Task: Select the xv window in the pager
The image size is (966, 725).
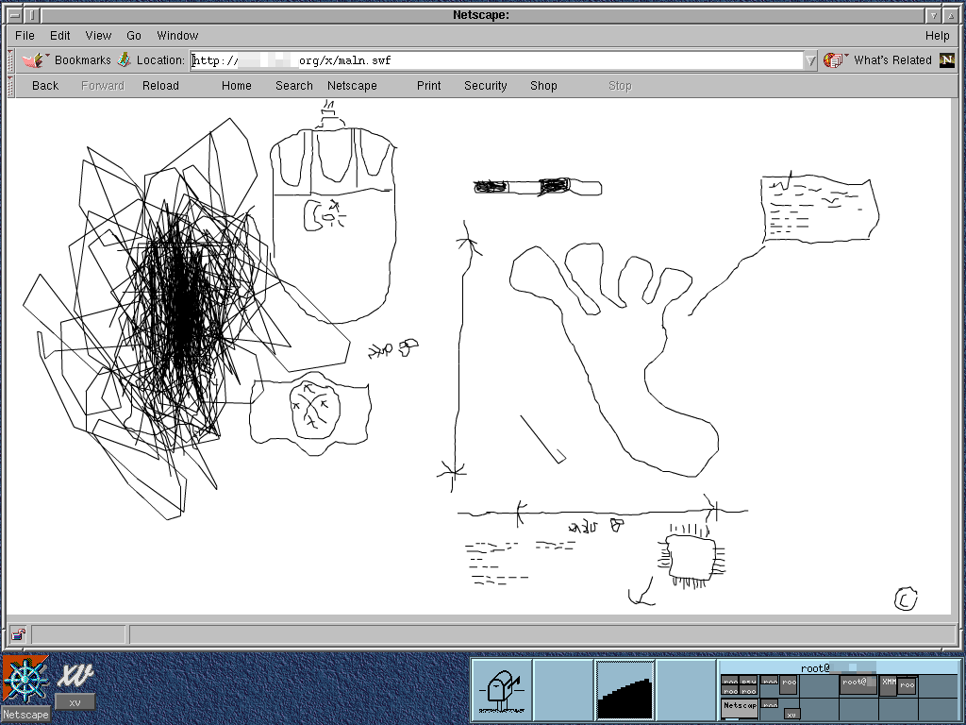Action: click(791, 715)
